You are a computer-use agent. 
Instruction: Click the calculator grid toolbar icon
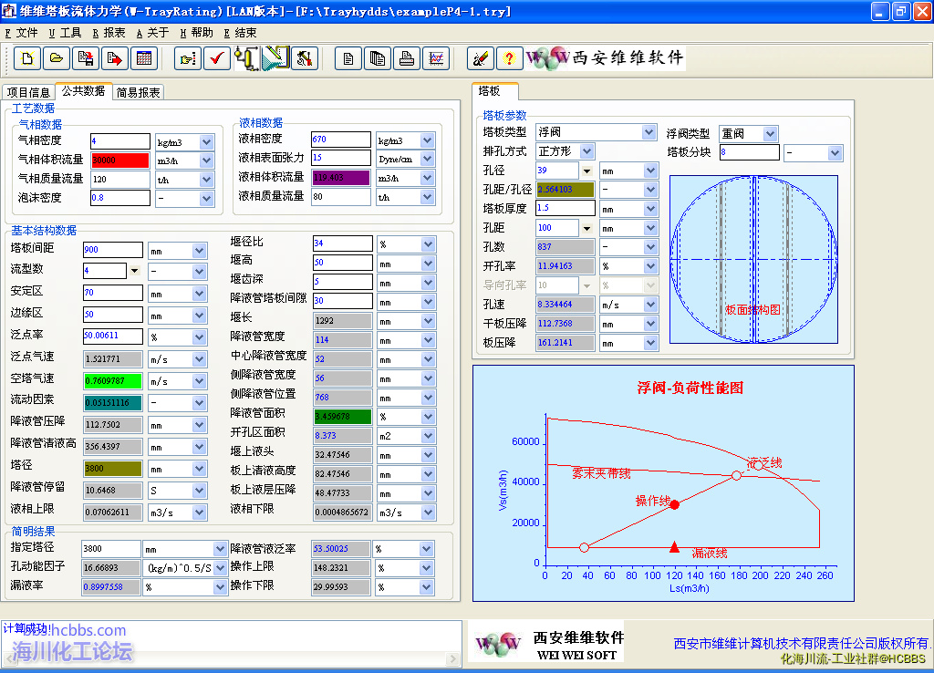click(143, 58)
